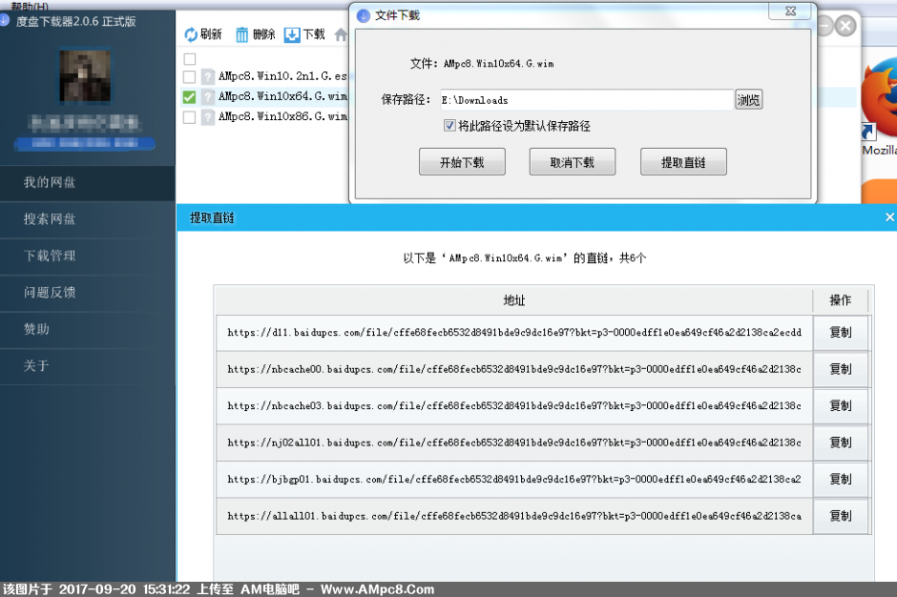897x597 pixels.
Task: Click 提取直链 button in dialog
Action: pyautogui.click(x=683, y=162)
